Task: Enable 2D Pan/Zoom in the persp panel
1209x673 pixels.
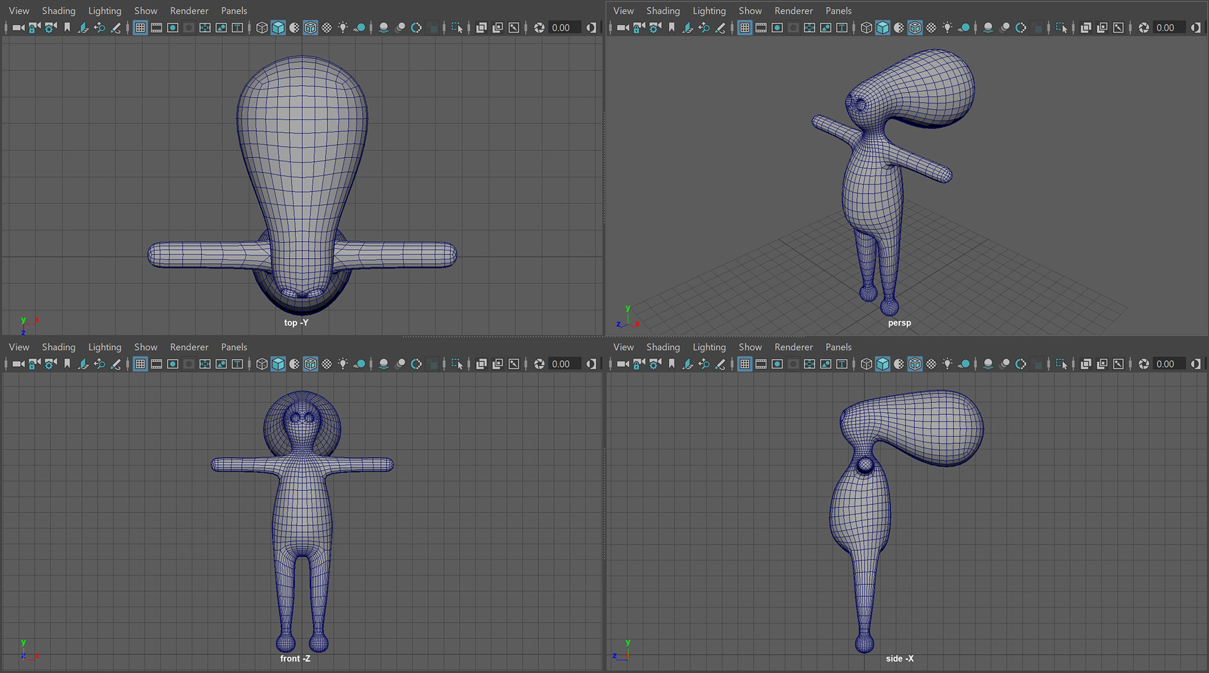Action: click(704, 28)
